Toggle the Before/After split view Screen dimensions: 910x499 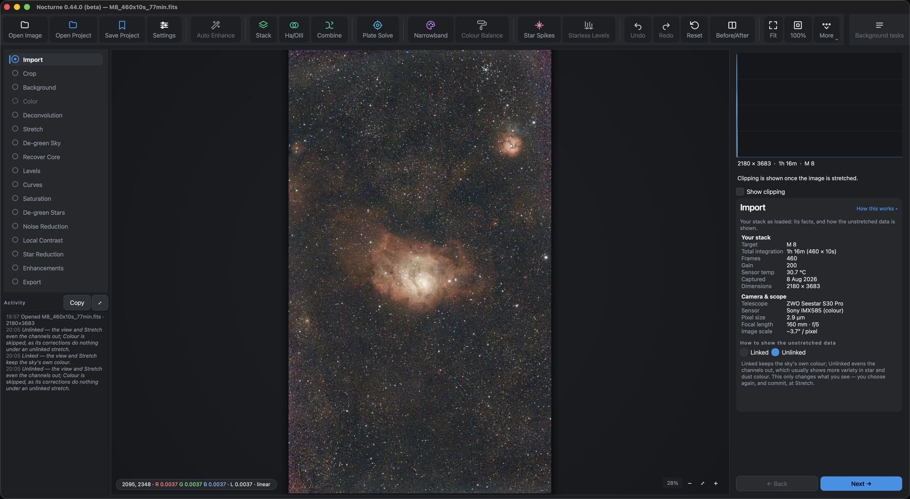pos(732,29)
